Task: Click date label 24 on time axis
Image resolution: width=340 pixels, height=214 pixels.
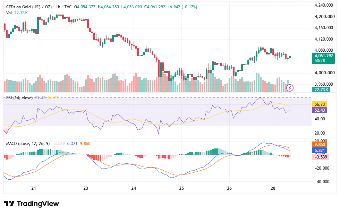Action: tap(134, 188)
